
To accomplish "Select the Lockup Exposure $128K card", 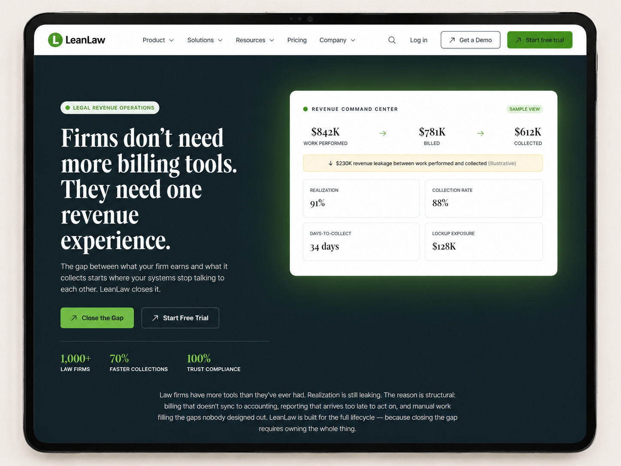I will [484, 242].
